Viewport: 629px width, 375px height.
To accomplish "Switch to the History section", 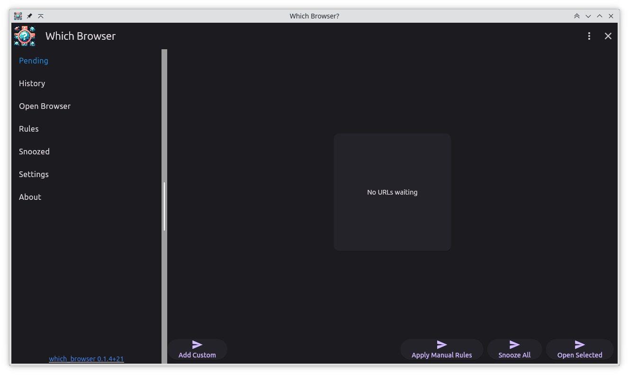I will pyautogui.click(x=32, y=83).
